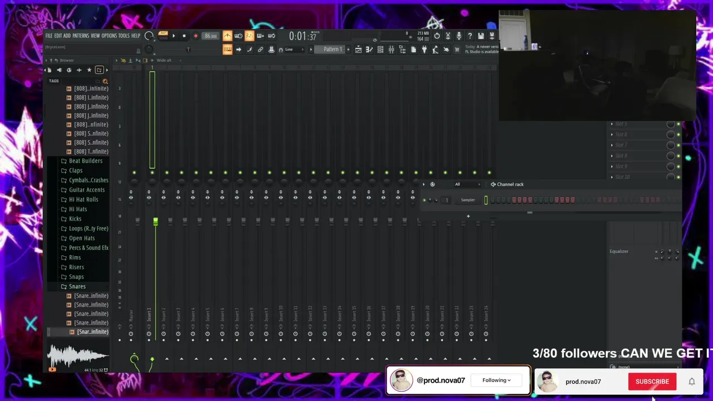Expand the Open Hats folder

[81, 238]
